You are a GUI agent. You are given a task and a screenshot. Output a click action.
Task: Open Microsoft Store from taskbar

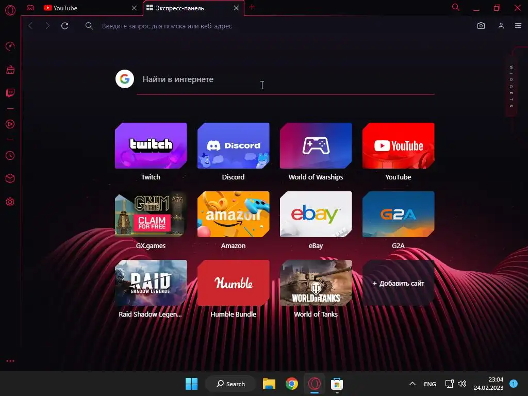point(337,384)
